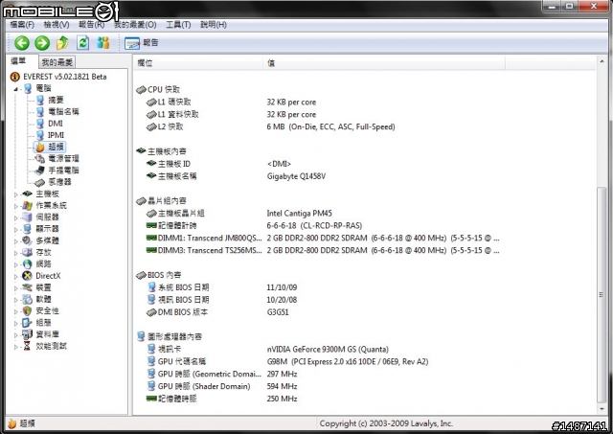Click the scrollbar down arrow
Viewport: 613px width, 434px height.
pos(602,409)
